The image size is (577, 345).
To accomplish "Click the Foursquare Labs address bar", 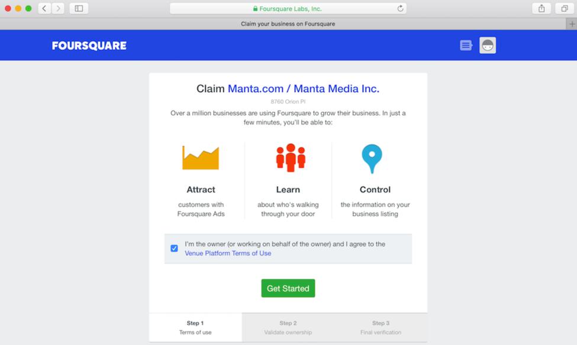I will (x=288, y=8).
